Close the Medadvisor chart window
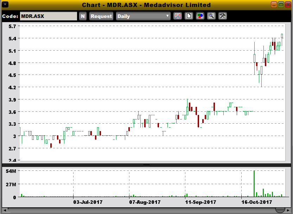The width and height of the screenshot is (293, 214). (288, 5)
